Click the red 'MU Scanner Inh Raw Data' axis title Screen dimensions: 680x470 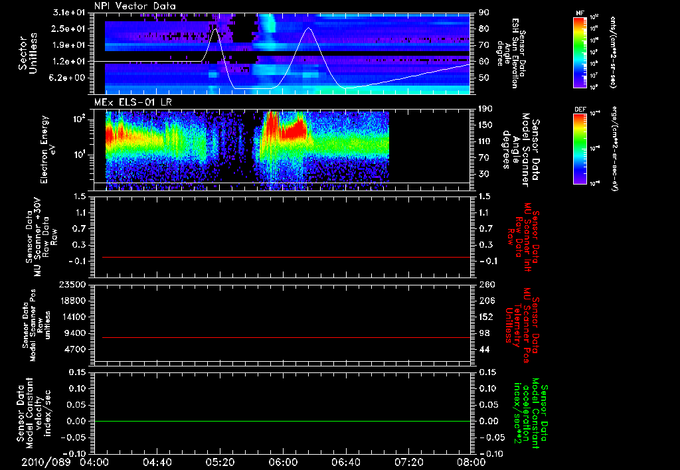524,237
